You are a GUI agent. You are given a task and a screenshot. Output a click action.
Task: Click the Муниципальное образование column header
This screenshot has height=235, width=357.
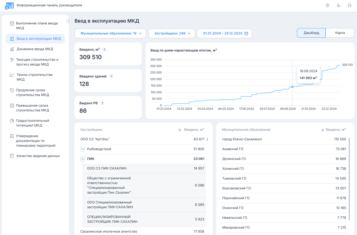[246, 130]
